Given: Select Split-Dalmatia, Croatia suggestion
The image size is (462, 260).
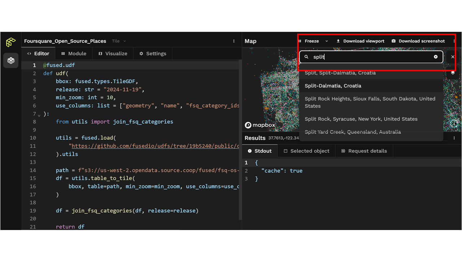Looking at the screenshot, I should pos(371,86).
